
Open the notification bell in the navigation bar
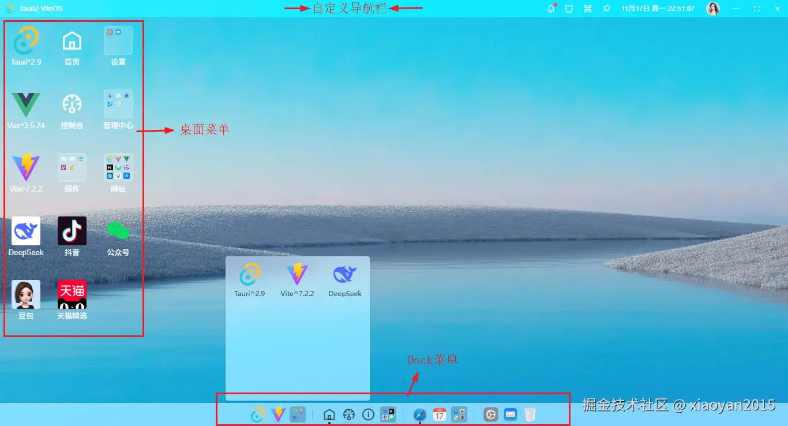550,8
